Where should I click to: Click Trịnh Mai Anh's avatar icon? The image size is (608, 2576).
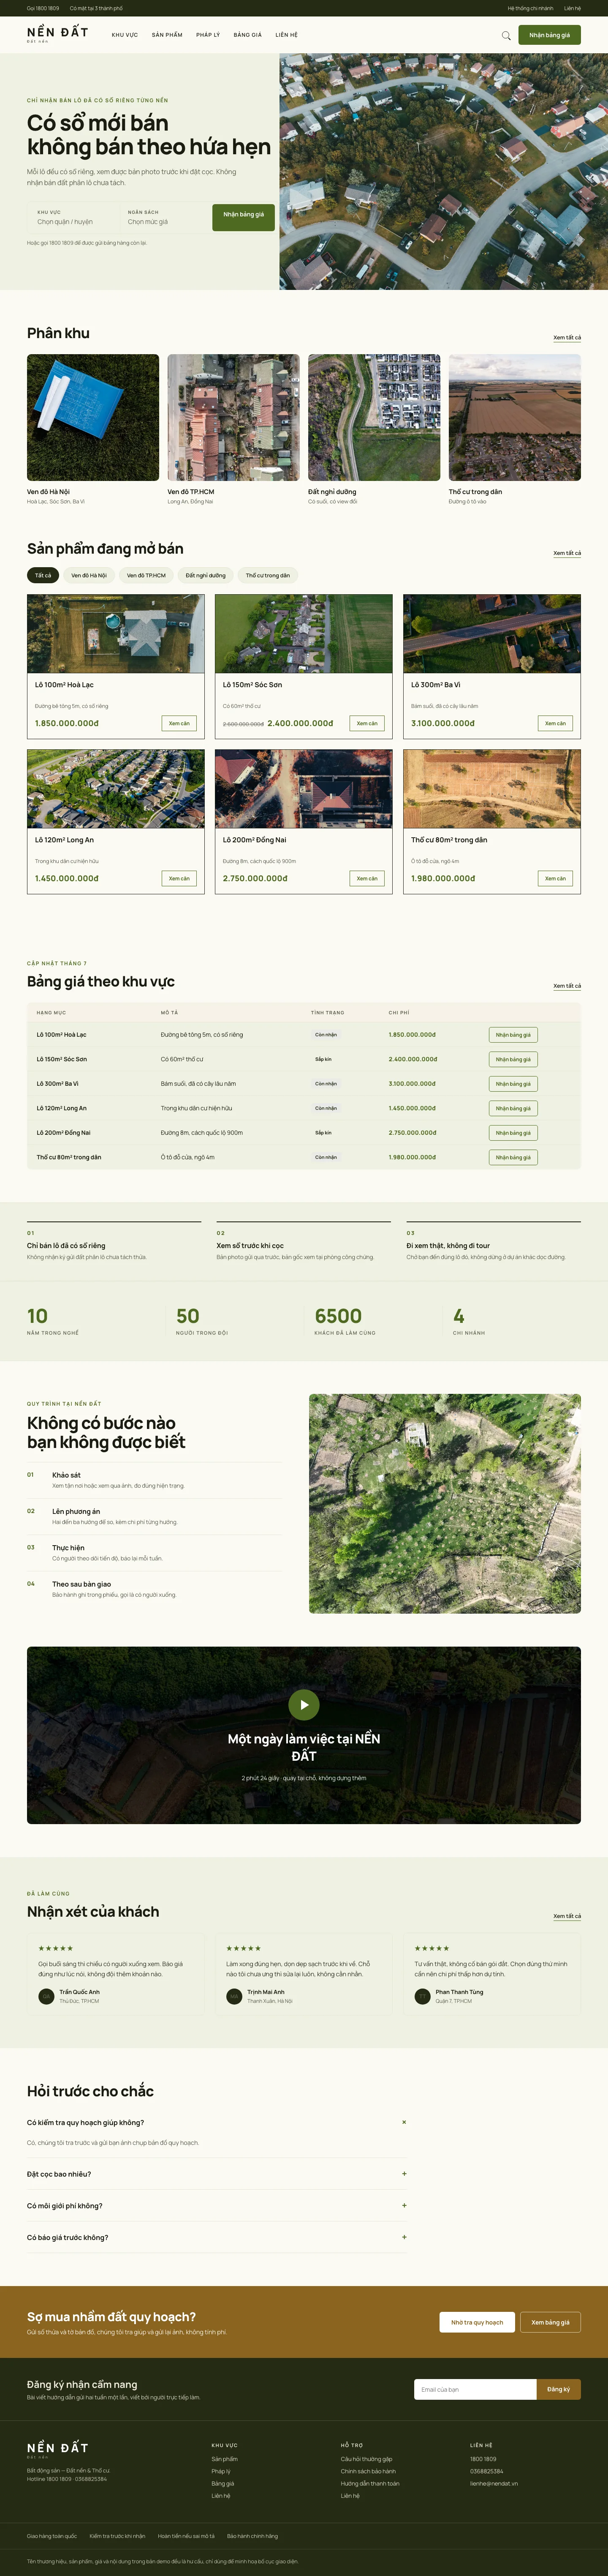(235, 1996)
